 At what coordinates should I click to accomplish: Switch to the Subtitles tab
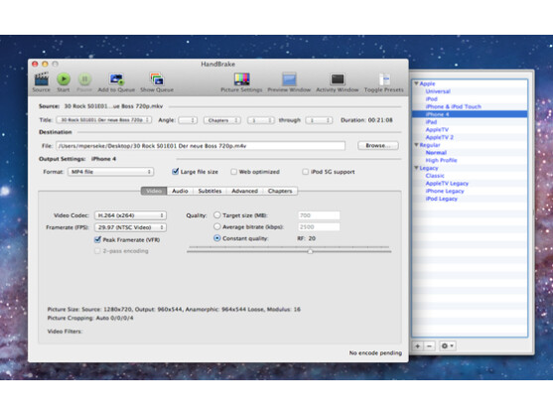click(x=209, y=191)
